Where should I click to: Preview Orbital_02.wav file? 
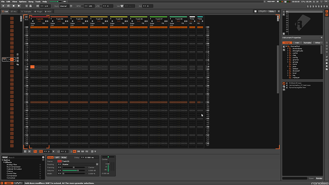287,83
